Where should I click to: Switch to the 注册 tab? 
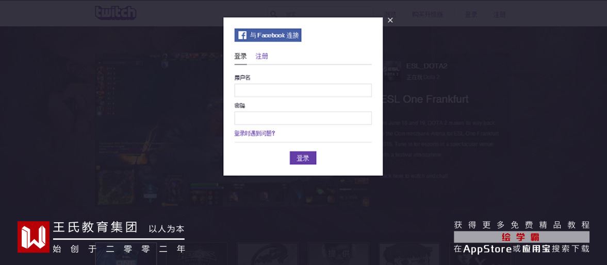pyautogui.click(x=261, y=57)
